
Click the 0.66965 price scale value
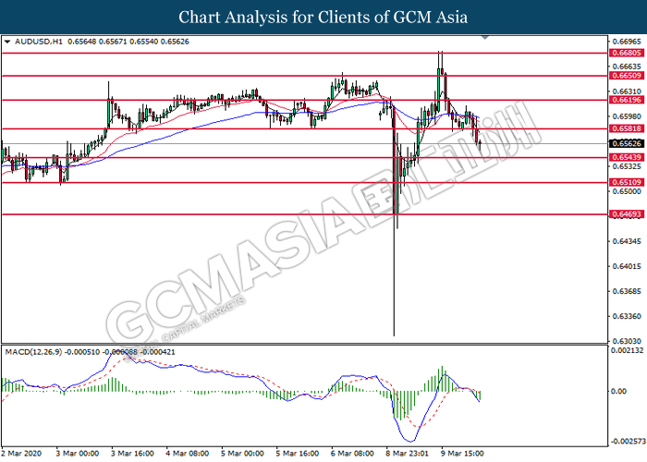tap(628, 42)
